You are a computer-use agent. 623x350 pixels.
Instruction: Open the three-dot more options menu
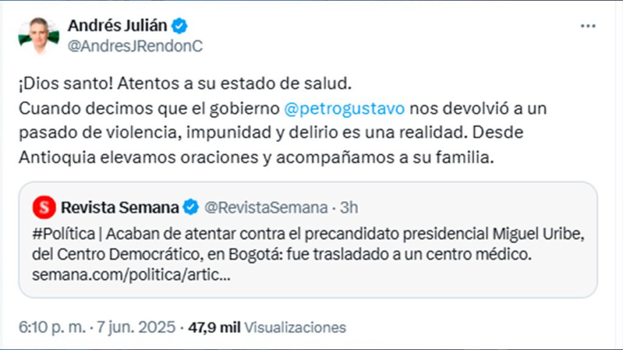[x=588, y=26]
